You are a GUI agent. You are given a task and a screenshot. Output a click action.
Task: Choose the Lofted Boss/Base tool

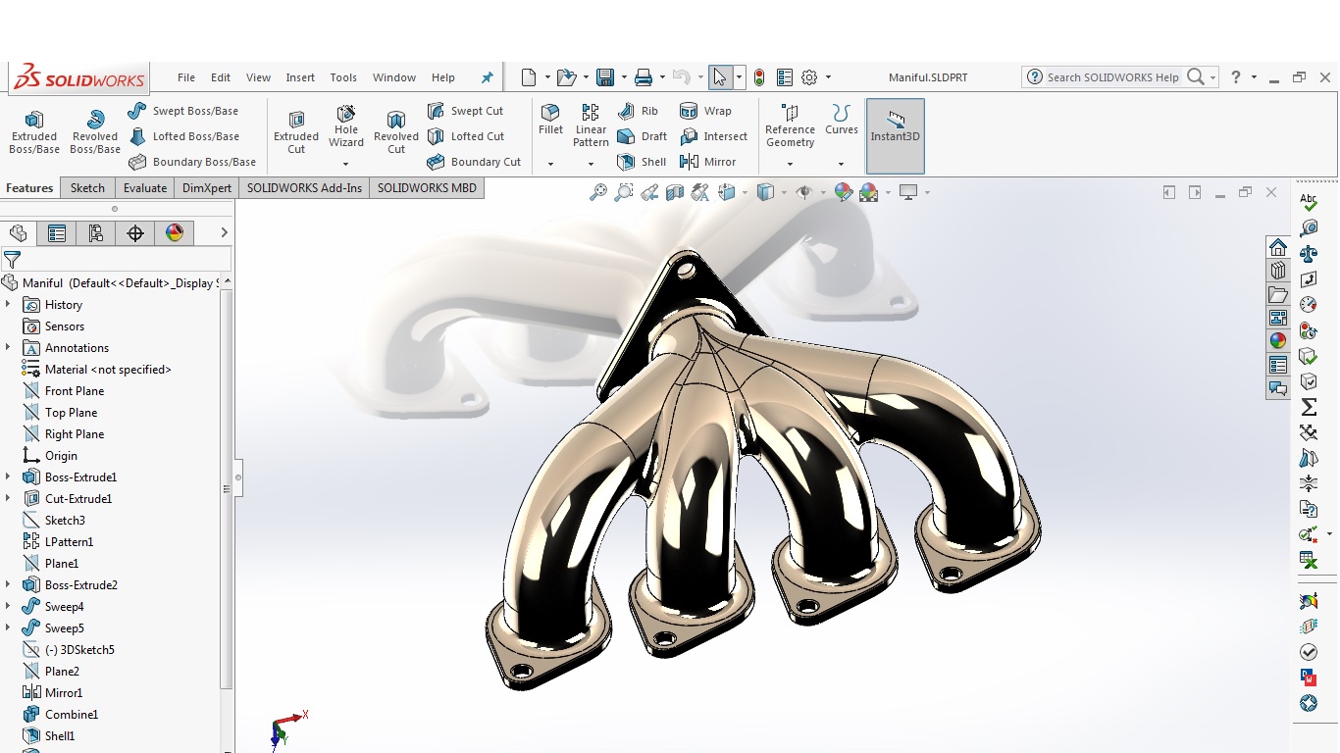[183, 136]
